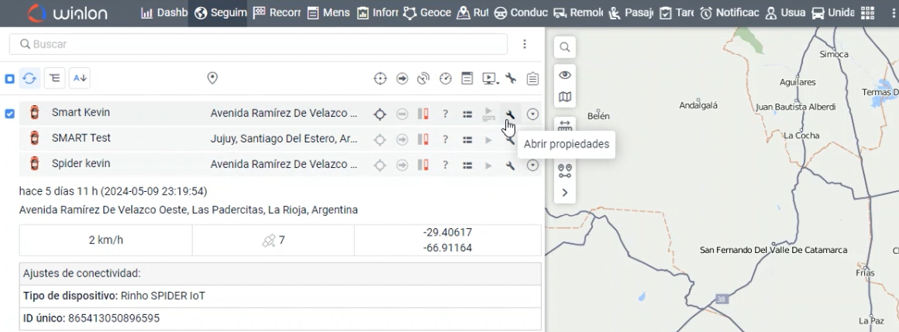Viewport: 899px width, 332px height.
Task: Open Smart Kevin's quick list icon
Action: 467,115
